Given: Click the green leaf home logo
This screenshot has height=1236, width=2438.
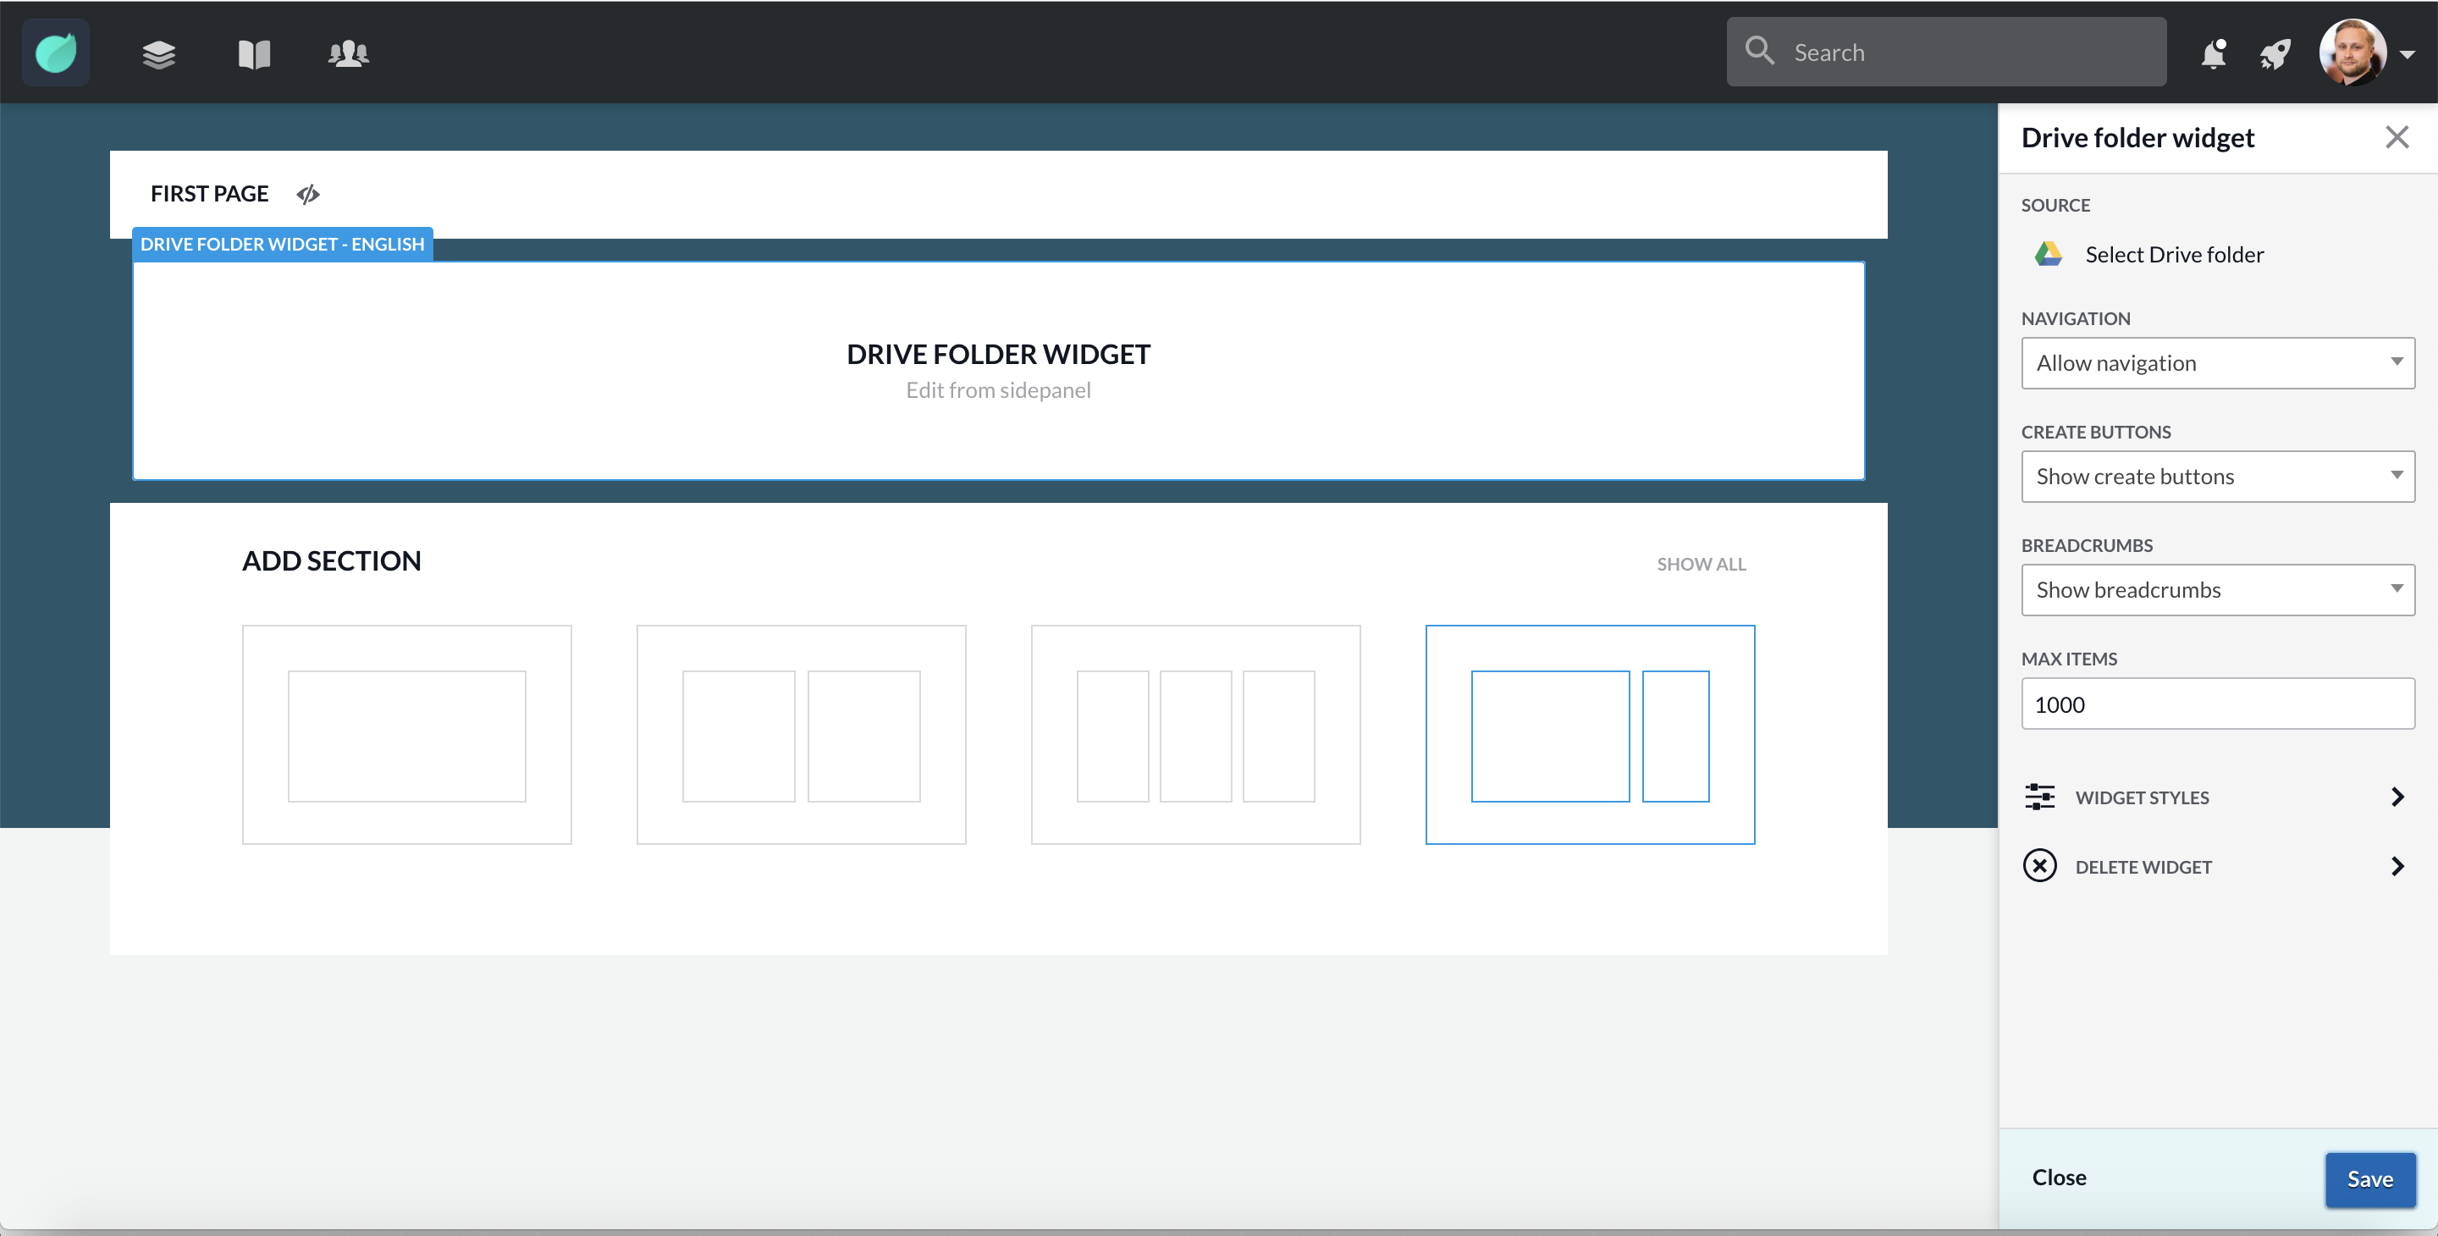Looking at the screenshot, I should tap(56, 53).
